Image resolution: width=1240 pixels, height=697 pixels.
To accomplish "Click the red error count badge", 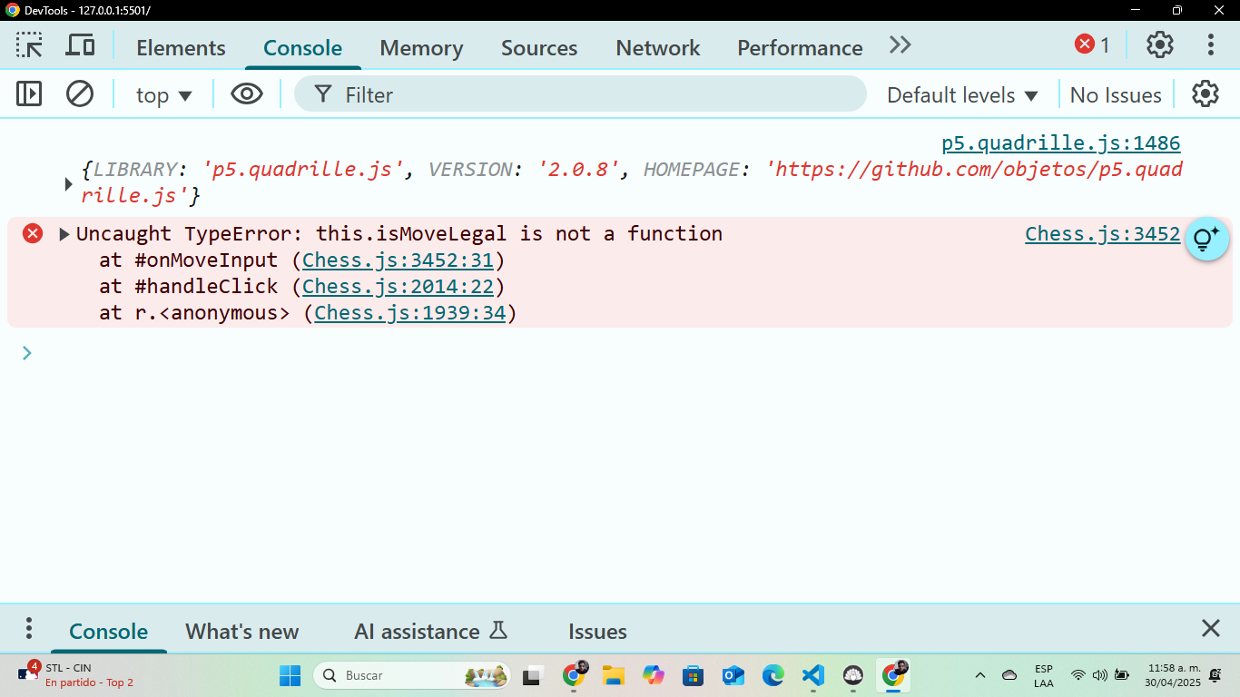I will (1092, 44).
